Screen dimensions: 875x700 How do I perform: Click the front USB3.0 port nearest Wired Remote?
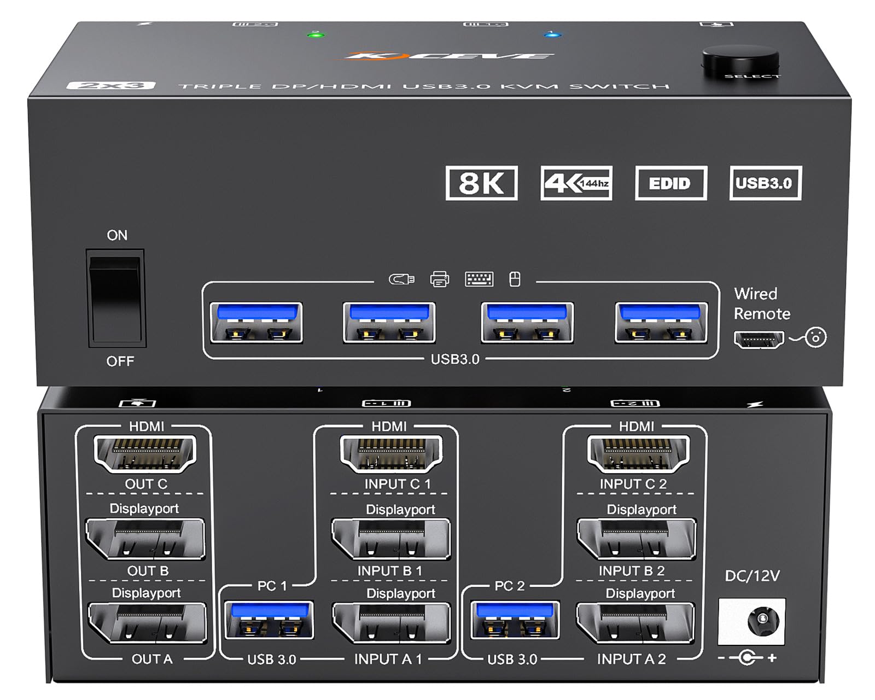click(x=661, y=323)
